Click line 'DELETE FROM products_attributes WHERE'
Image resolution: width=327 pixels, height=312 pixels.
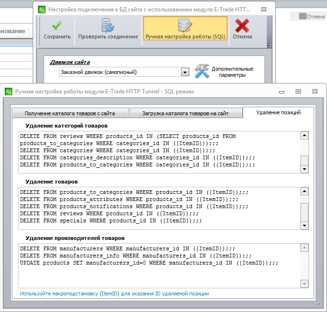click(129, 199)
